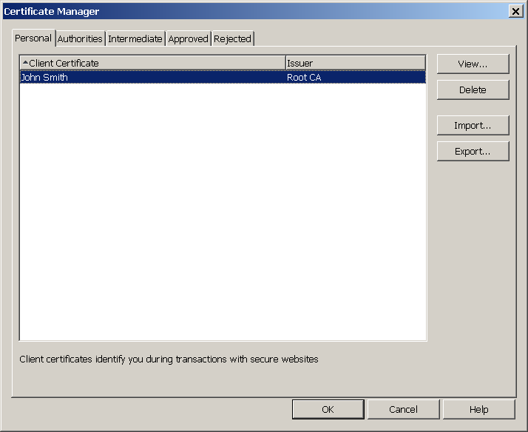The width and height of the screenshot is (528, 432).
Task: Click the Export... button
Action: pos(473,151)
